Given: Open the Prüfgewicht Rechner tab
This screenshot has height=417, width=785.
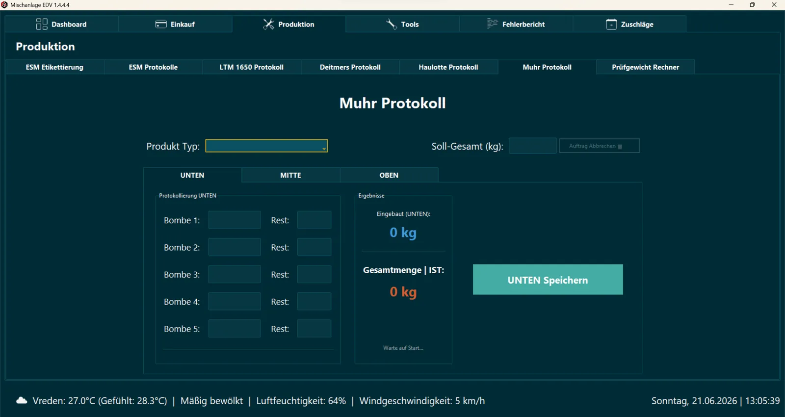Looking at the screenshot, I should [646, 67].
